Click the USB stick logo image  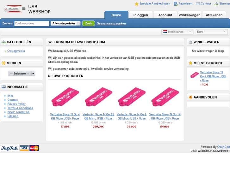click(x=14, y=9)
